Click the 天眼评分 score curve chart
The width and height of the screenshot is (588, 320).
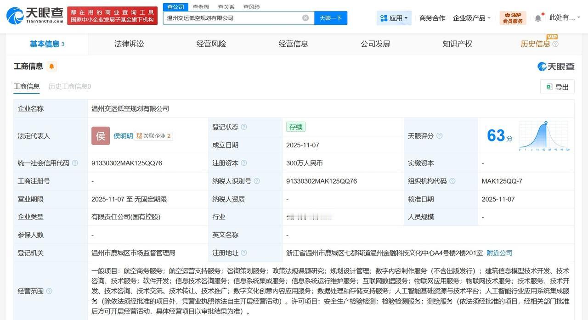pos(544,135)
